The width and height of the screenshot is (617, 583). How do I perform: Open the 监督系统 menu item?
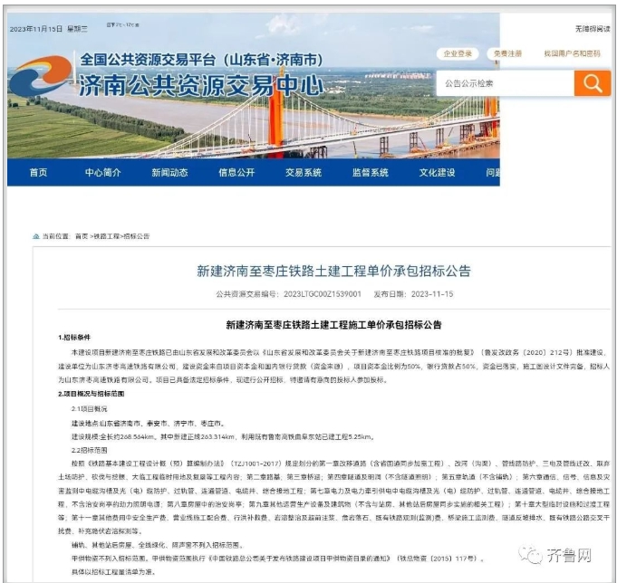click(x=371, y=173)
